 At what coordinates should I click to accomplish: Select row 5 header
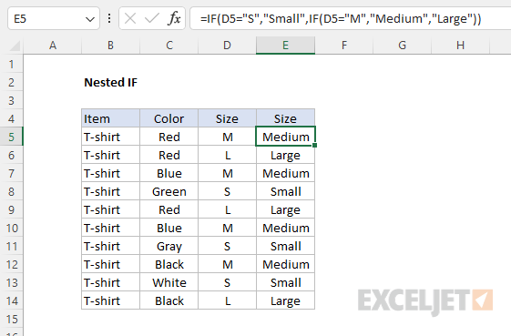coord(12,137)
